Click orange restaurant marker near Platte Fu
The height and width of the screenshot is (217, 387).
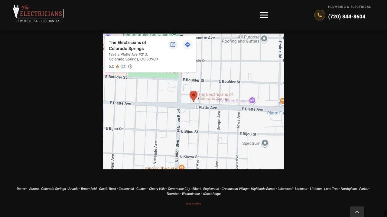(x=282, y=101)
